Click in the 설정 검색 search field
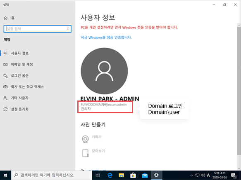Image resolution: width=241 pixels, height=180 pixels. tap(37, 29)
